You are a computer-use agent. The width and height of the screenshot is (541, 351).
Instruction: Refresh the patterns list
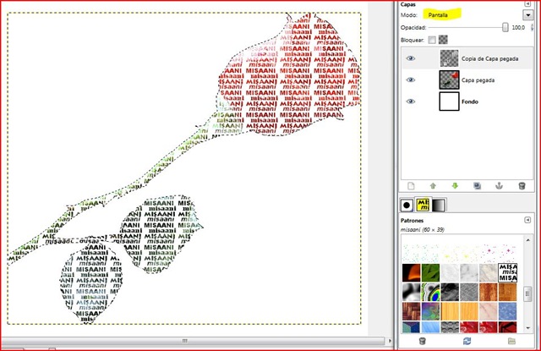[467, 341]
